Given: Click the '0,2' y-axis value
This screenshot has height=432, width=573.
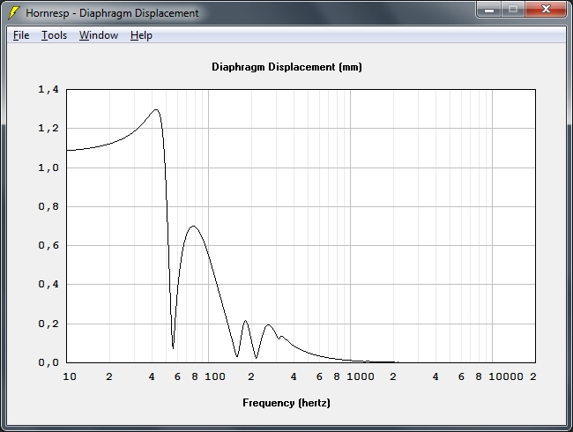Looking at the screenshot, I should pyautogui.click(x=48, y=324).
